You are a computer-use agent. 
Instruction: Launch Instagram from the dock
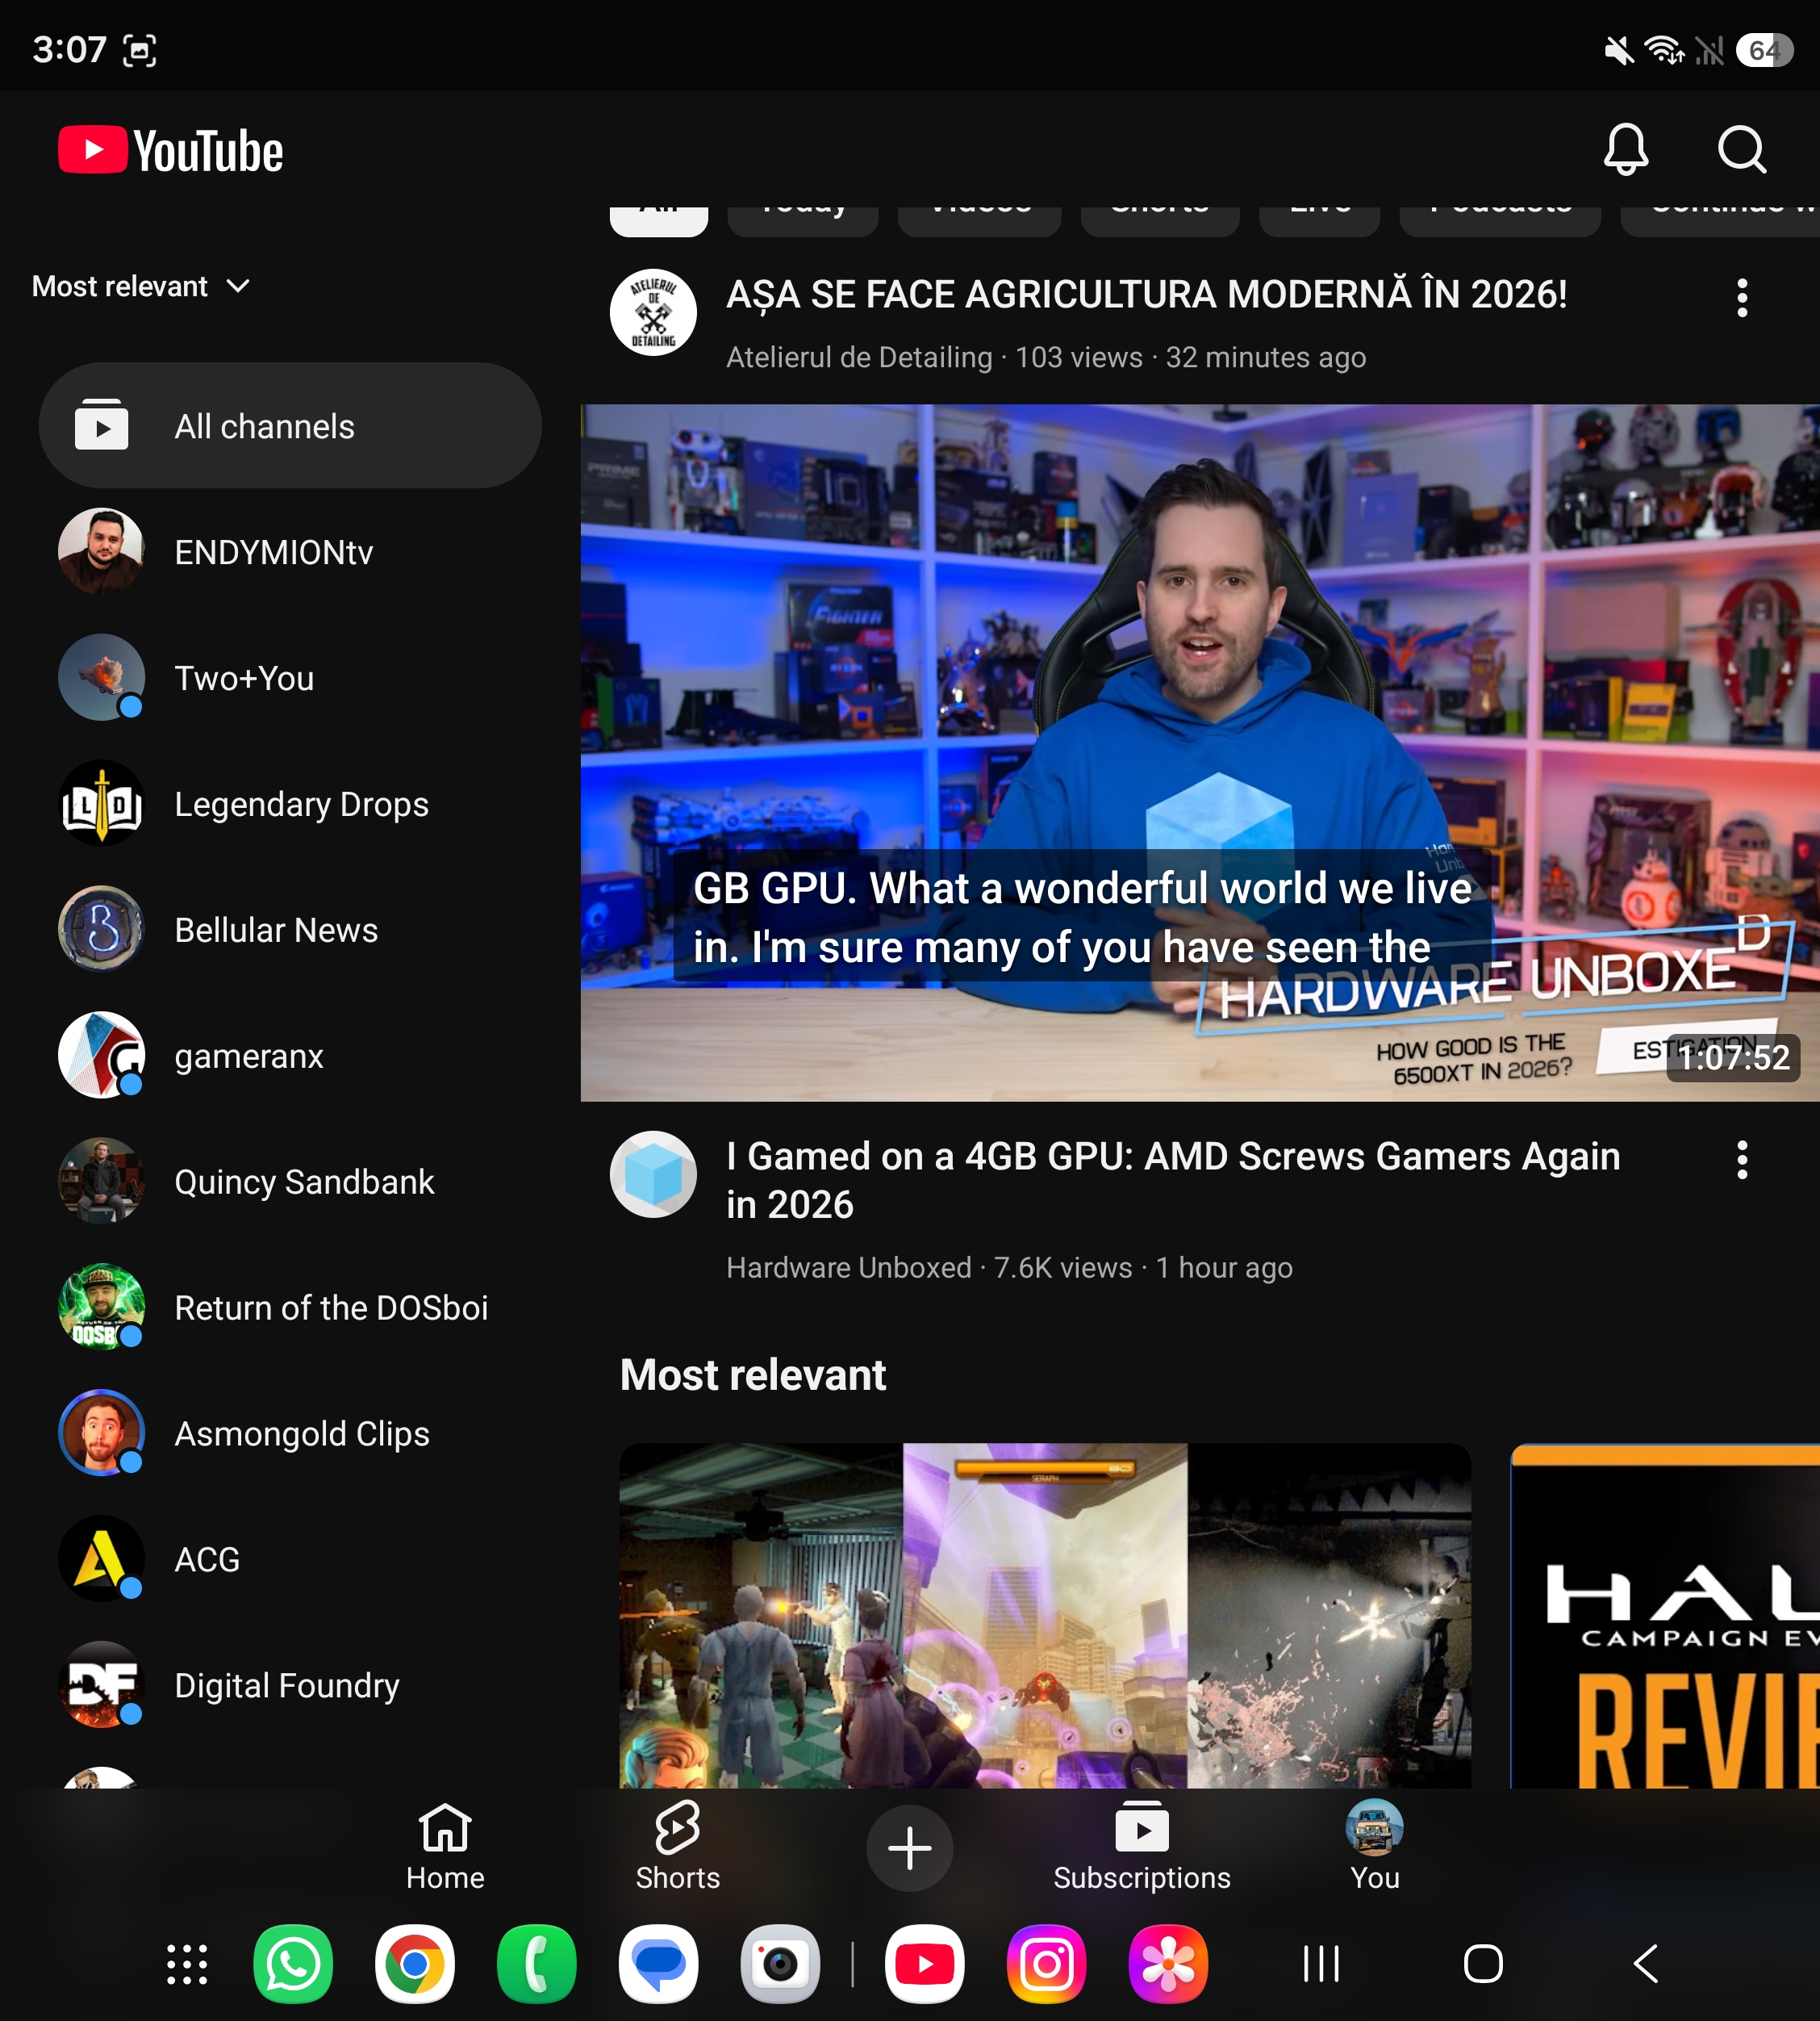(x=1047, y=1964)
